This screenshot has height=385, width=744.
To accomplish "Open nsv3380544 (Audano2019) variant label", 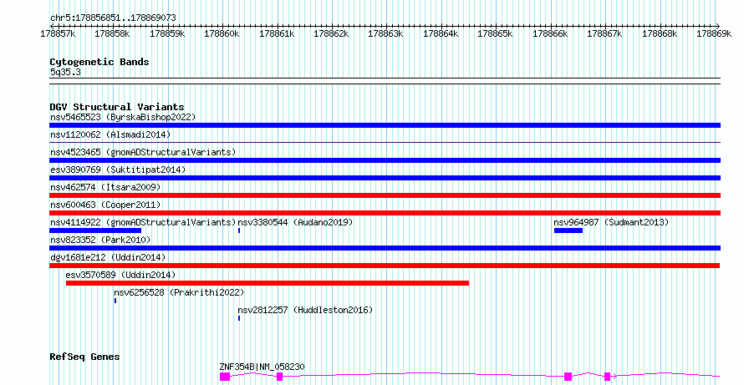I will click(x=295, y=222).
